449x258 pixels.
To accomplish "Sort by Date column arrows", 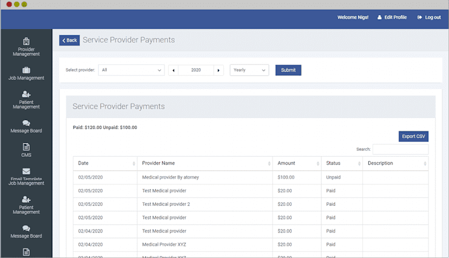I will coord(133,164).
